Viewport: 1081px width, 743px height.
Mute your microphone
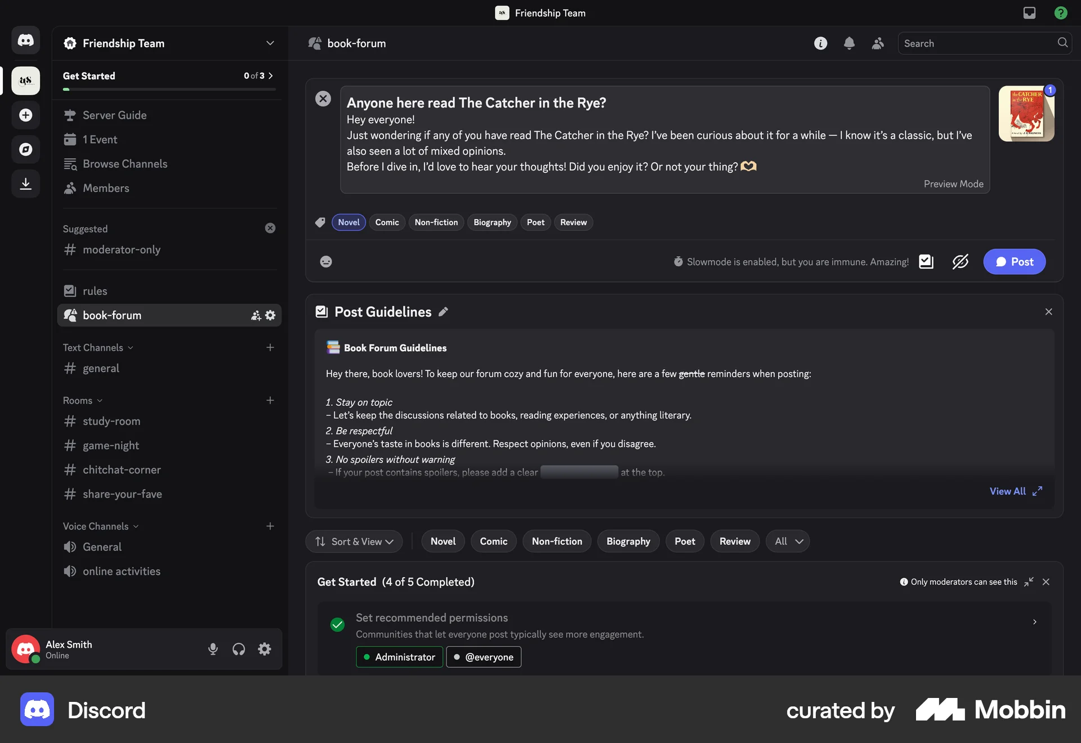pyautogui.click(x=213, y=649)
